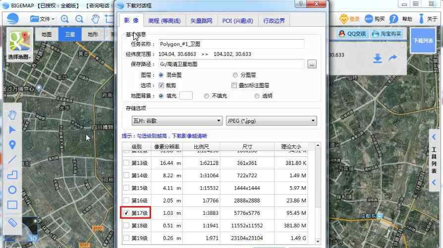Viewport: 443px width, 248px height.
Task: Click the browse button beside save path
Action: (312, 64)
